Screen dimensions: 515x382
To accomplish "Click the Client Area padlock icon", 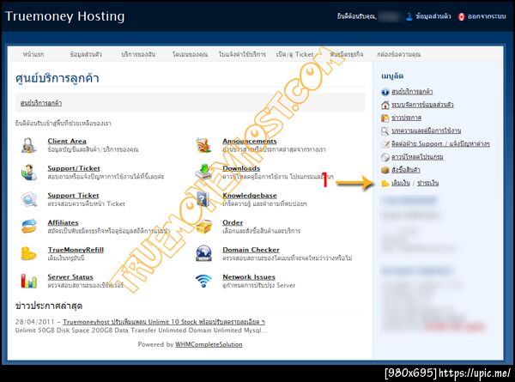I will 29,145.
